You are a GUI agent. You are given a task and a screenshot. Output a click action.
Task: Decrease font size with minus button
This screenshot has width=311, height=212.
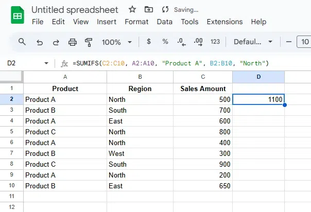[288, 42]
